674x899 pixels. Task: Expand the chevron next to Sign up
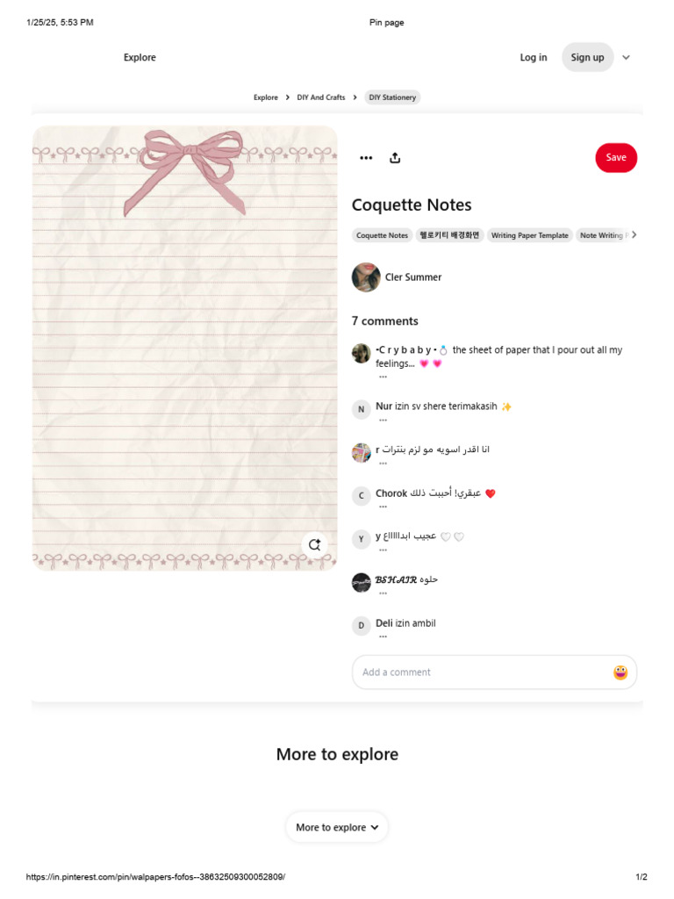coord(626,57)
